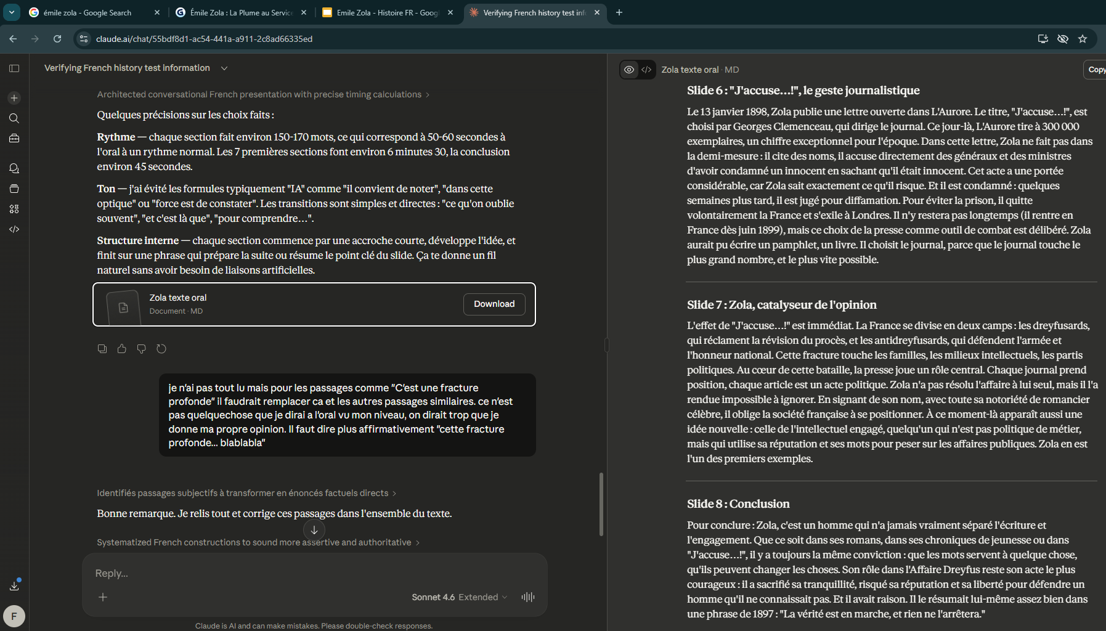Click the new chat plus icon in sidebar
Image resolution: width=1106 pixels, height=631 pixels.
[14, 98]
